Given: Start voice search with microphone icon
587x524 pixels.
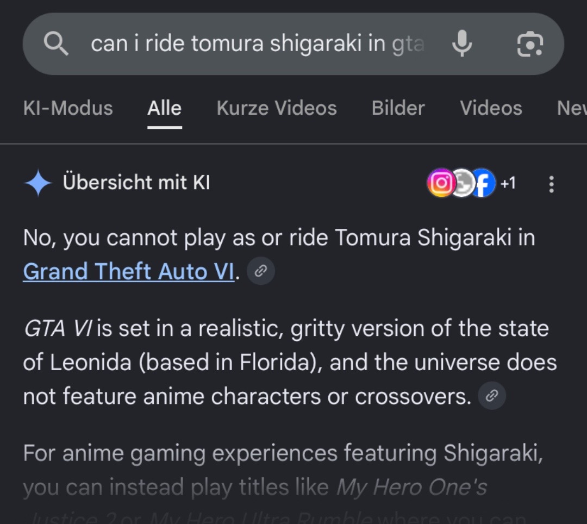Looking at the screenshot, I should coord(462,43).
